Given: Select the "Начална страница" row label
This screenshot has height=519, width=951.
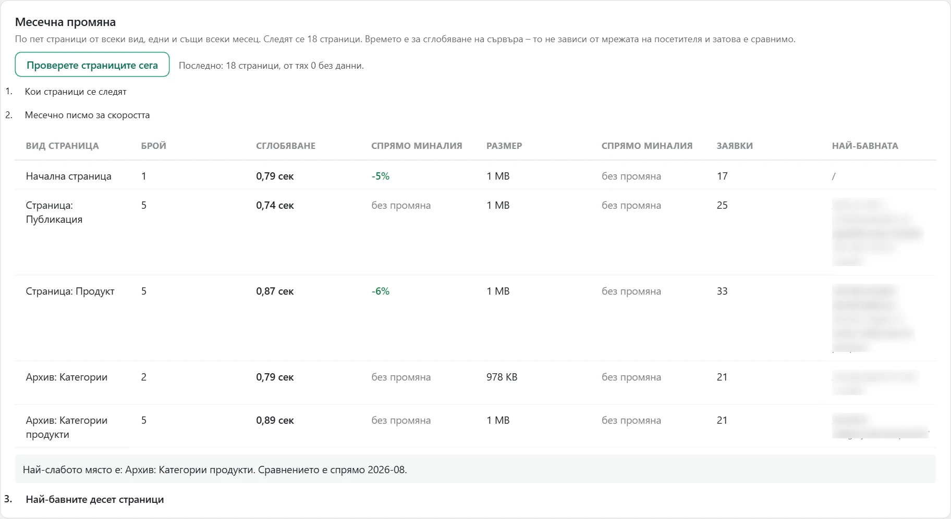Looking at the screenshot, I should 69,176.
